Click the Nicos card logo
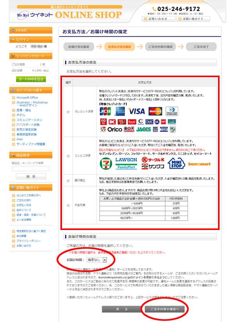The image size is (234, 322). tap(132, 122)
